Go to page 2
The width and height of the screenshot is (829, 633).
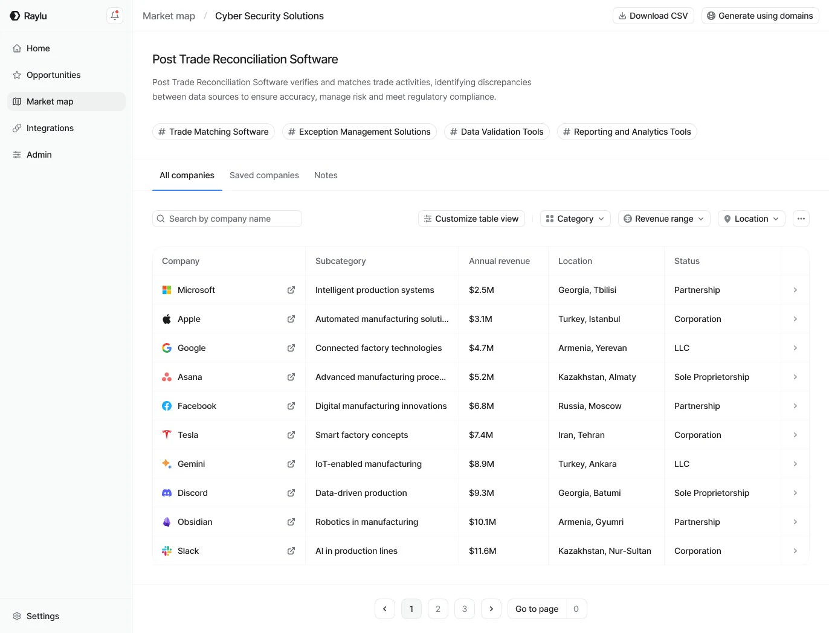[x=438, y=609]
